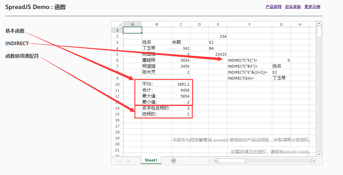Click vertical scrollbar up arrow

coord(319,23)
